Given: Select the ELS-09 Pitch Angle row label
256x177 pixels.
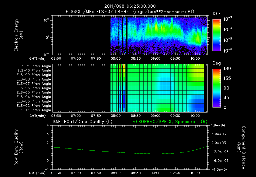Looking at the screenshot, I should pyautogui.click(x=34, y=75).
